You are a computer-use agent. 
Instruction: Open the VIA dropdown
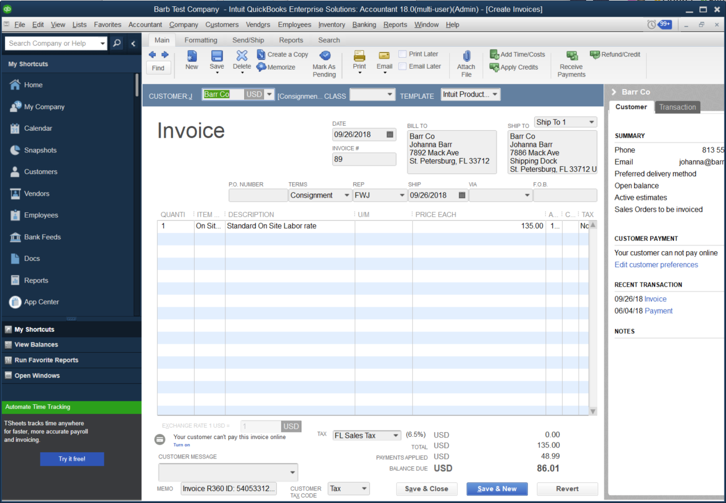[x=527, y=195]
